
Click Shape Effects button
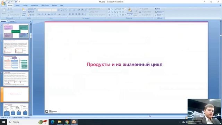[145, 15]
